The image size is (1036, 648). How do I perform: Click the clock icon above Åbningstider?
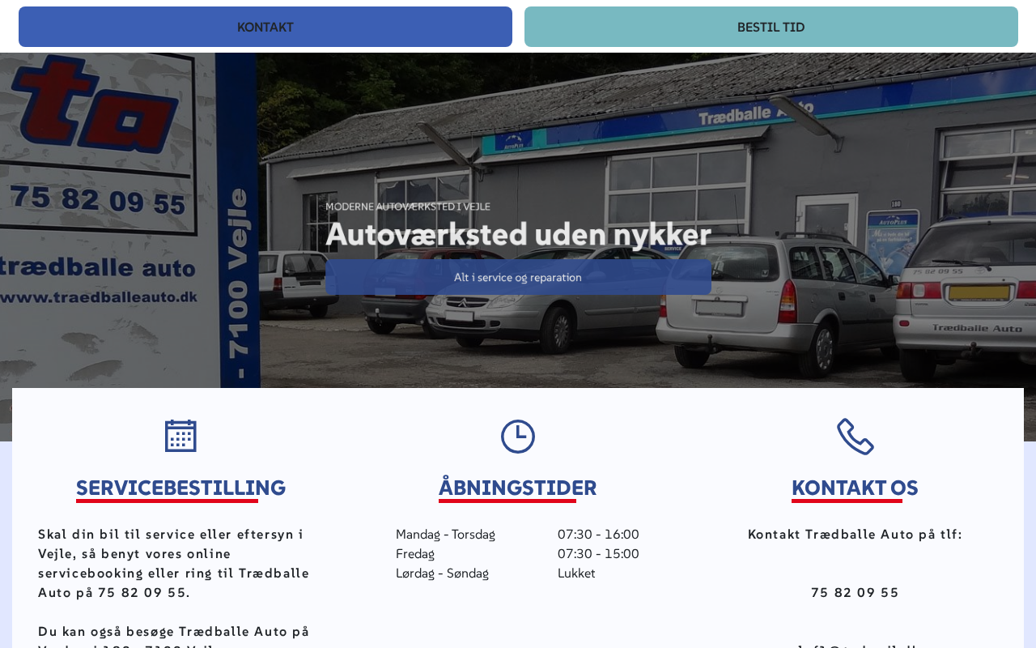518,436
